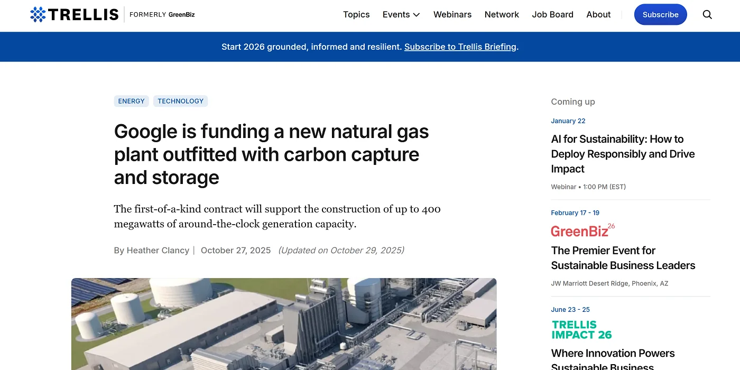This screenshot has width=740, height=370.
Task: Click the Trellis logo
Action: tap(75, 15)
